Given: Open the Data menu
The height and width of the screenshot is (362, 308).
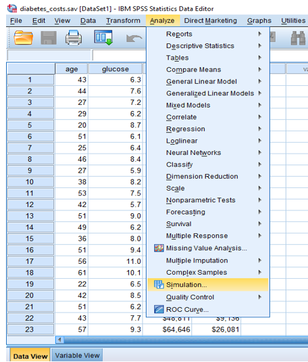Looking at the screenshot, I should pyautogui.click(x=88, y=21).
